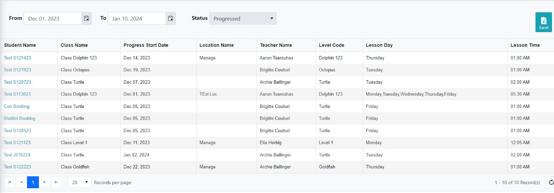Viewport: 554px width, 193px height.
Task: Sort by the Progress Start Date column
Action: pyautogui.click(x=146, y=45)
